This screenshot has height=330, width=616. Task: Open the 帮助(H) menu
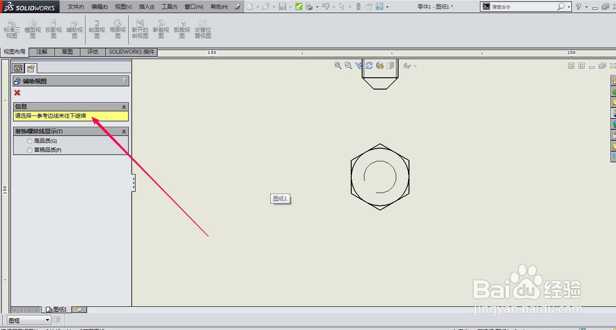[219, 7]
